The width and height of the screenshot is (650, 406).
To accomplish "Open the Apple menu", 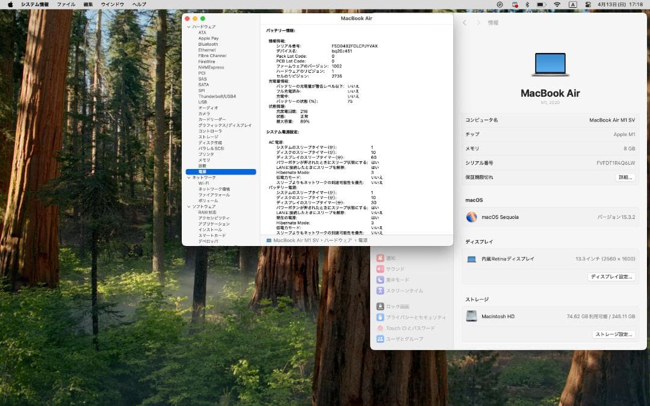I will pos(10,5).
